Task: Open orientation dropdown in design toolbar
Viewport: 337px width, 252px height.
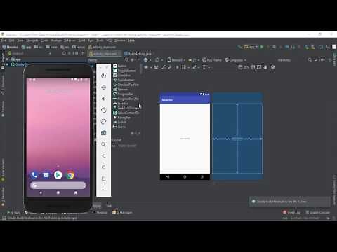Action: pyautogui.click(x=159, y=60)
